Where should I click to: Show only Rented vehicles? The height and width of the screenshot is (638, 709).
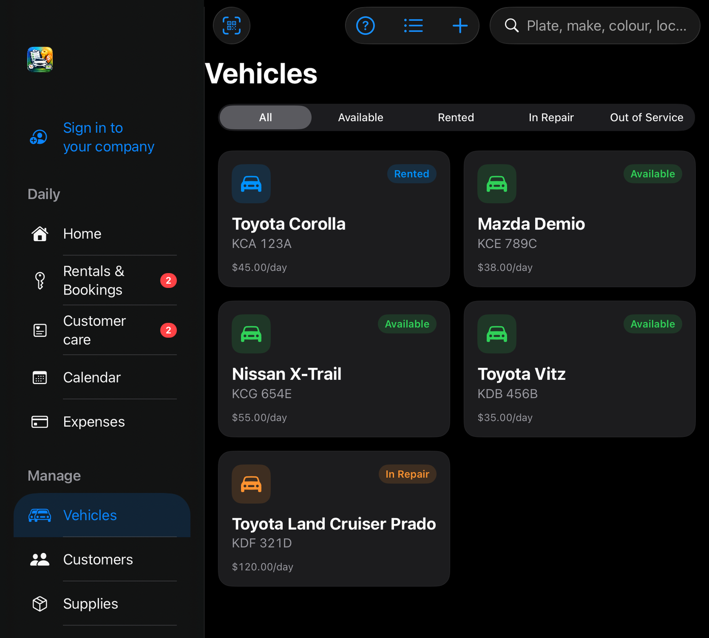click(x=456, y=118)
